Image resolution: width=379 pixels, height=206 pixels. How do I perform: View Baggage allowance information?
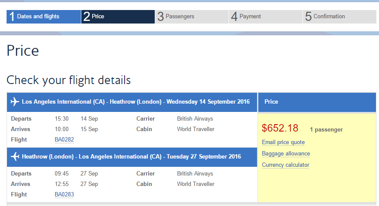(x=286, y=154)
